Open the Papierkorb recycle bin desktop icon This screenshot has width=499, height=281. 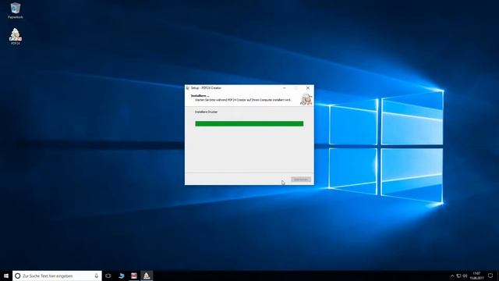pyautogui.click(x=16, y=10)
